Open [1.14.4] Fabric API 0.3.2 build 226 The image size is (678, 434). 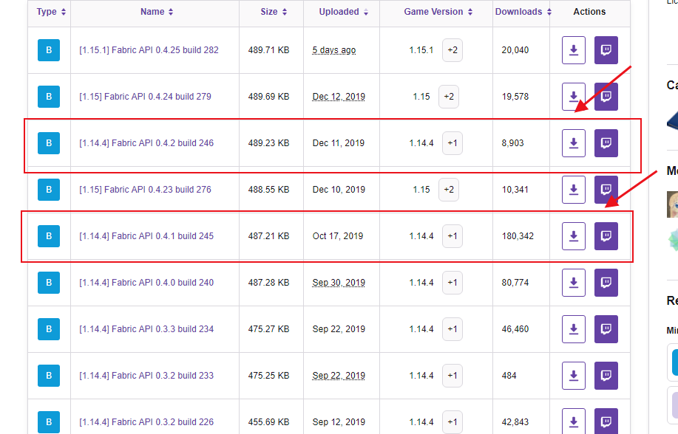pos(146,422)
